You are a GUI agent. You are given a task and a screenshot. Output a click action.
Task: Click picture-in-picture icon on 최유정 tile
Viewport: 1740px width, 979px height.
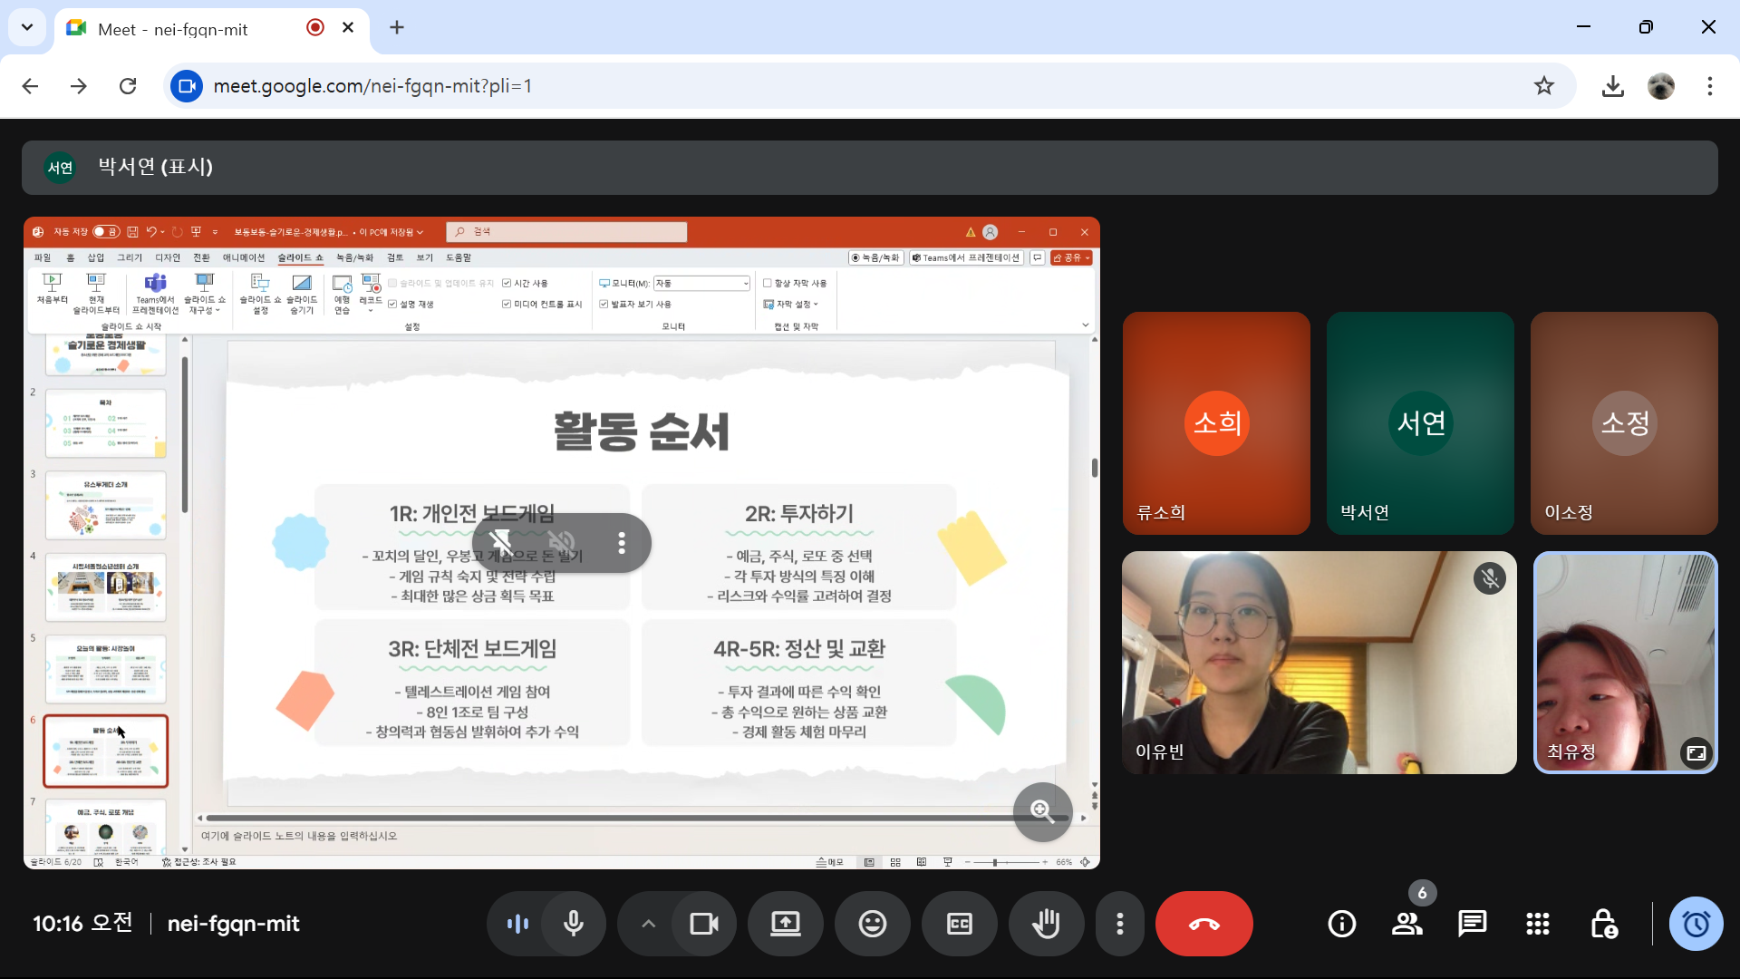point(1696,752)
